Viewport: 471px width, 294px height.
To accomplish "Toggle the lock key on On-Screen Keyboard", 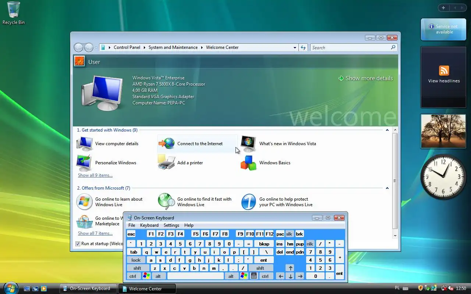I will coord(136,260).
